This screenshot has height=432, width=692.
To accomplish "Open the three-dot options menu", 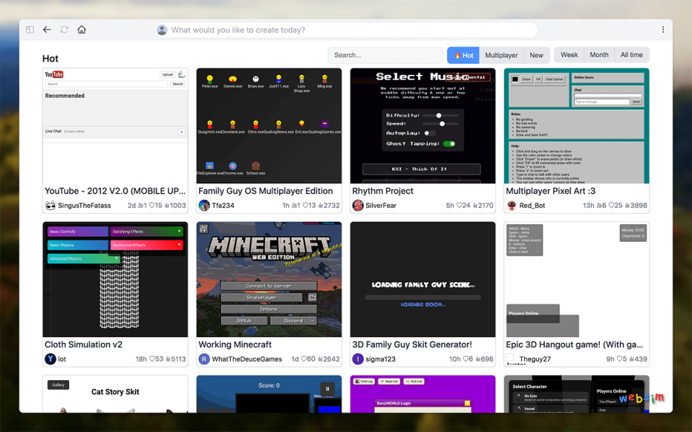I will (662, 30).
